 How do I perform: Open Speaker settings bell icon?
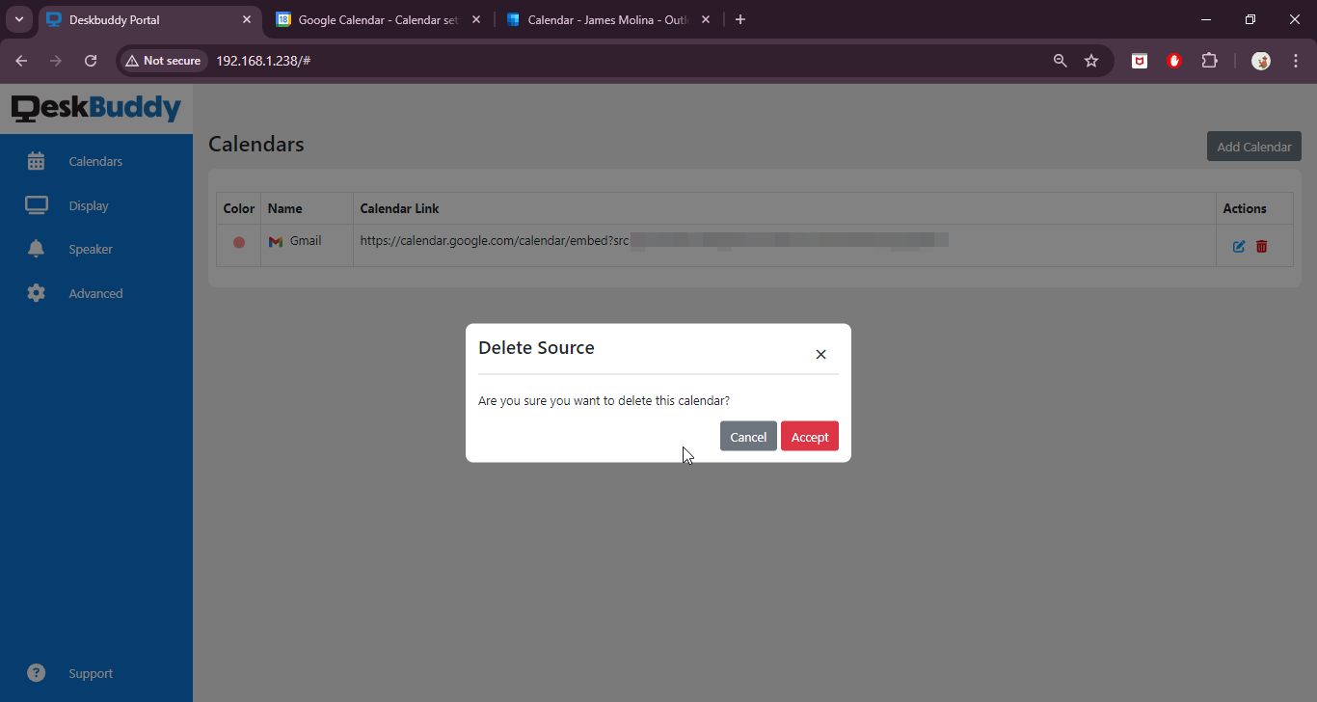coord(37,249)
